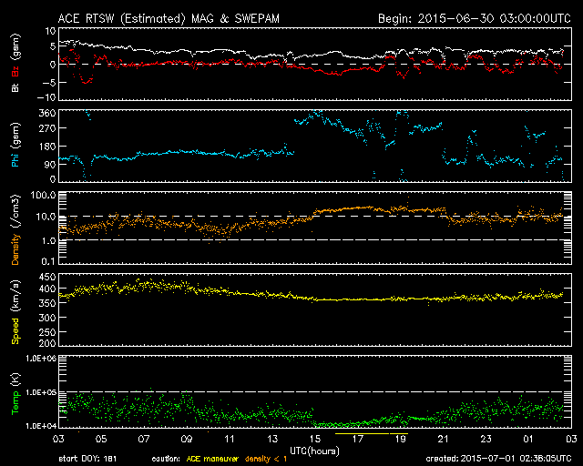The width and height of the screenshot is (583, 466).
Task: Click the '400' tick on Speed axis
Action: point(47,289)
